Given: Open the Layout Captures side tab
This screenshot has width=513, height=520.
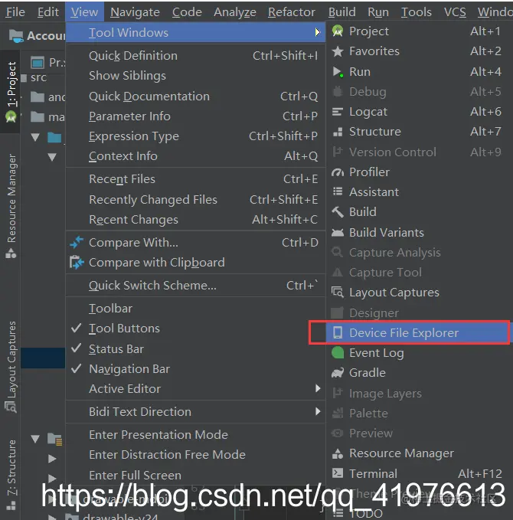Looking at the screenshot, I should point(11,367).
